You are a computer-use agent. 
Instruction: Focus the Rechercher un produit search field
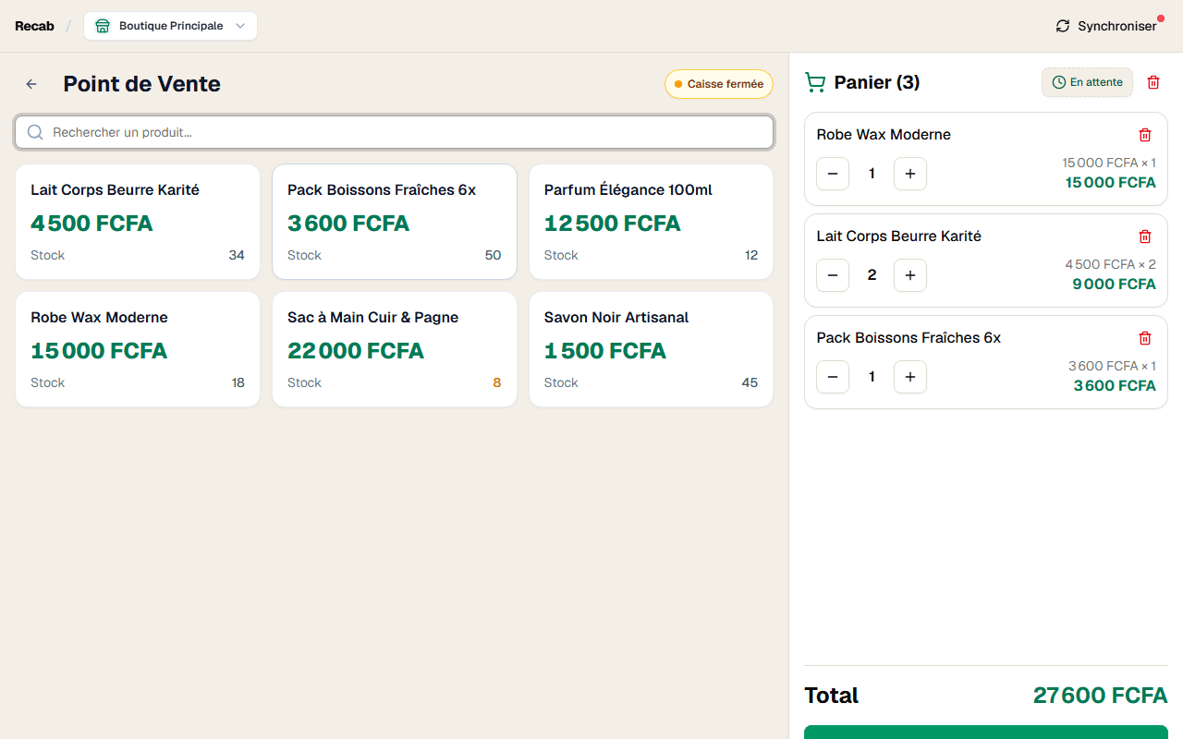[x=395, y=132]
